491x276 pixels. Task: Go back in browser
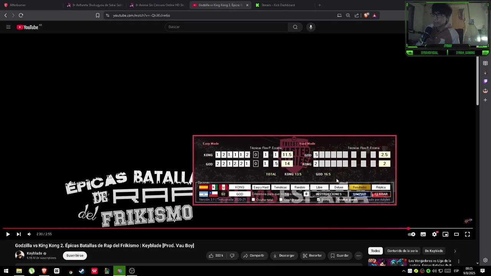click(5, 15)
